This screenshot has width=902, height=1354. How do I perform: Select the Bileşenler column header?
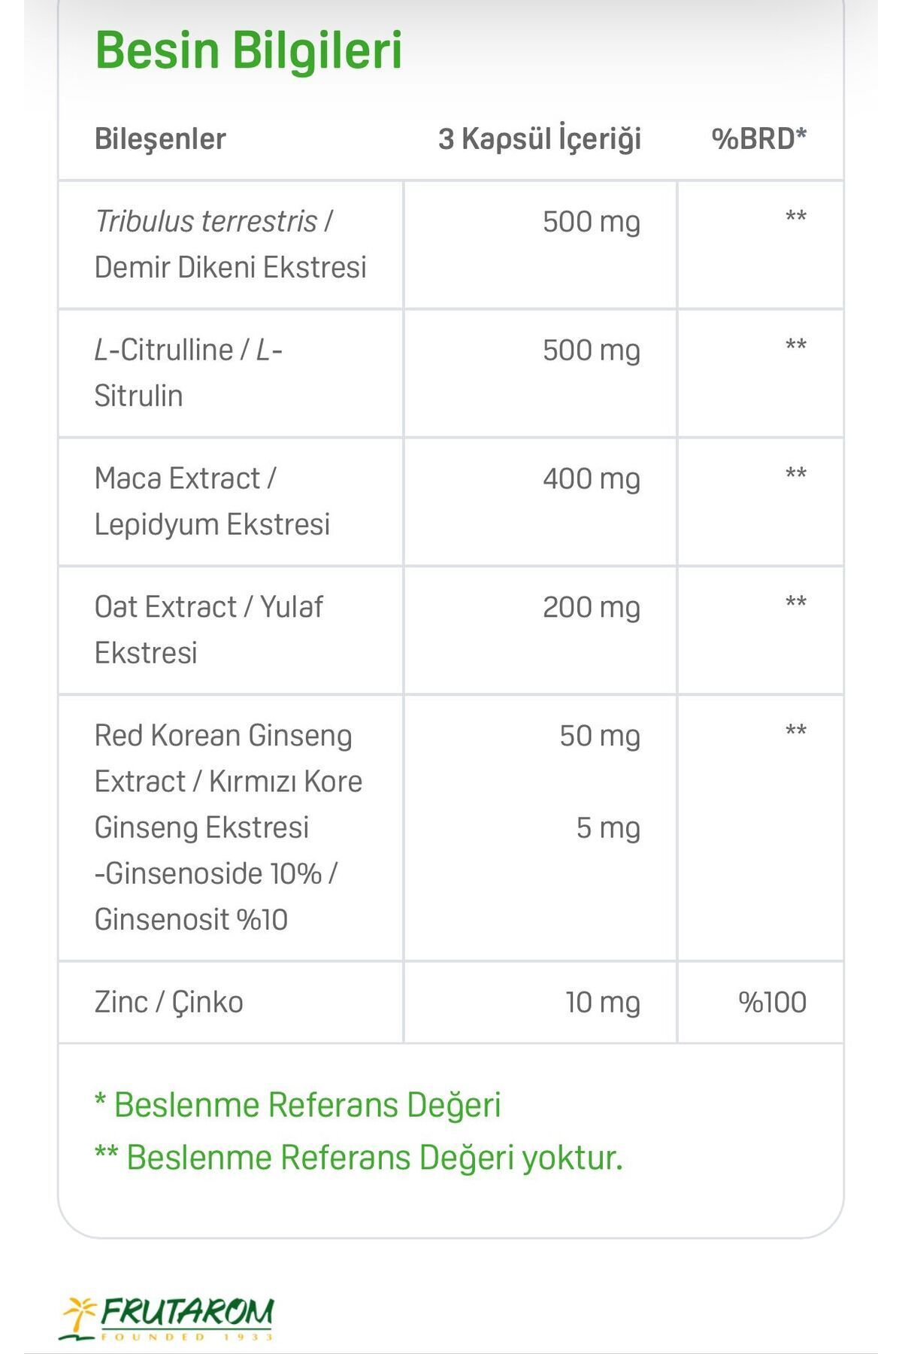point(160,139)
